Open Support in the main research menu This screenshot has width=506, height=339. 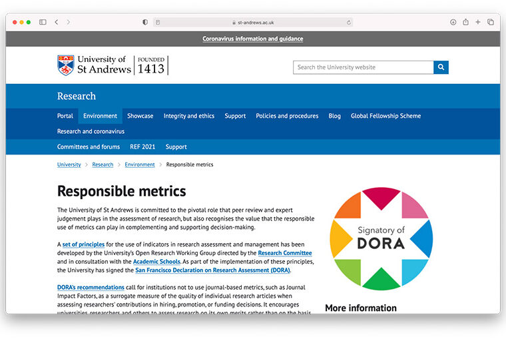(235, 116)
